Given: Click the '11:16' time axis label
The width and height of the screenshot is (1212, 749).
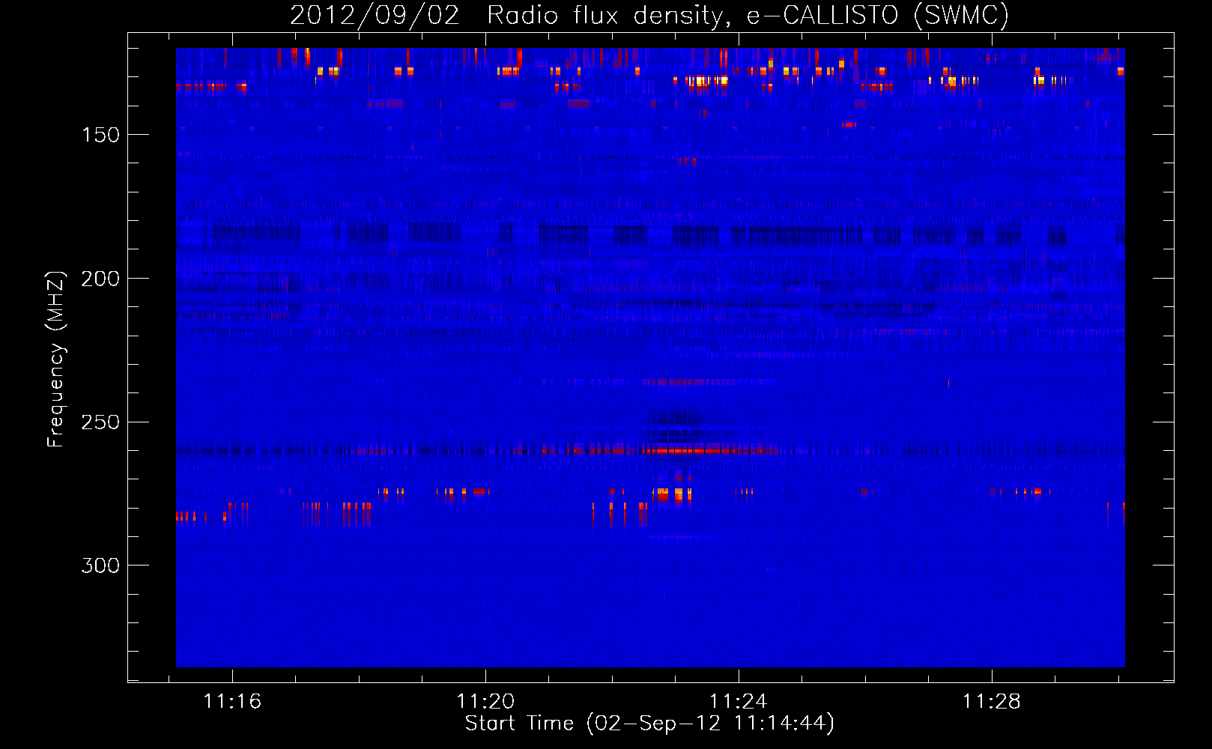Looking at the screenshot, I should 232,701.
